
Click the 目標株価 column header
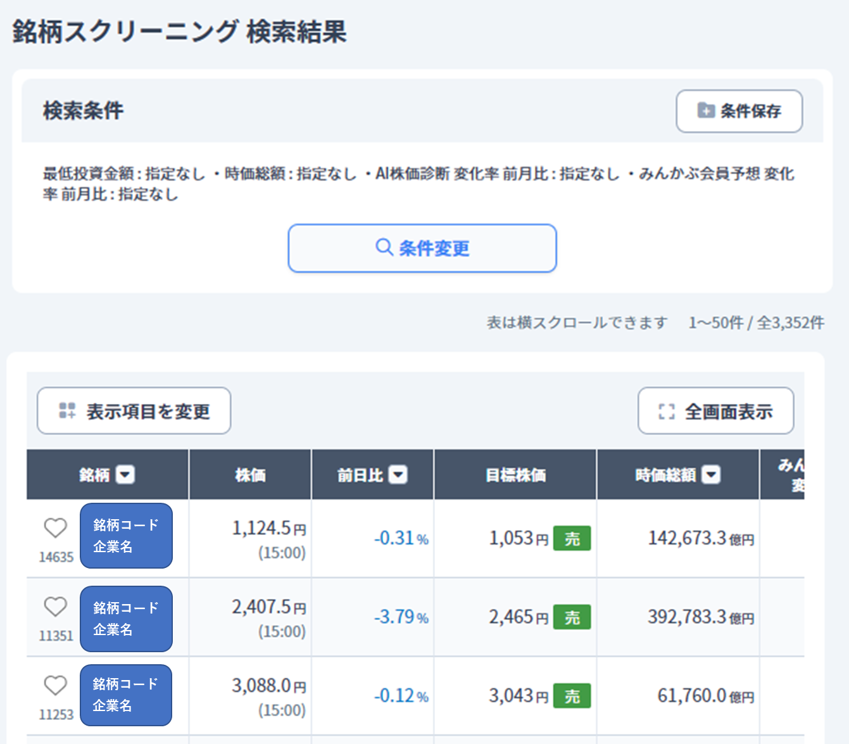coord(515,475)
